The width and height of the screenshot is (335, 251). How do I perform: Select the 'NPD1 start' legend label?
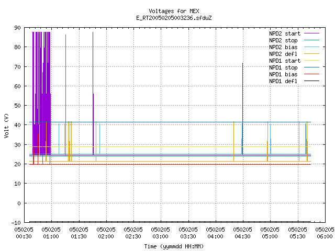[285, 61]
